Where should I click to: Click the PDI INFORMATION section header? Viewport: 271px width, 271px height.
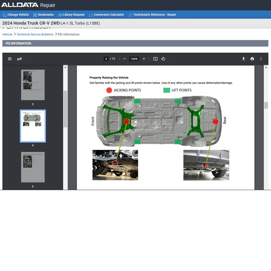pyautogui.click(x=135, y=43)
